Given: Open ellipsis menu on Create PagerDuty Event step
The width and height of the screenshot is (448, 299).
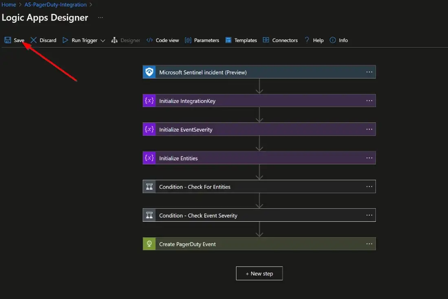Looking at the screenshot, I should [369, 244].
